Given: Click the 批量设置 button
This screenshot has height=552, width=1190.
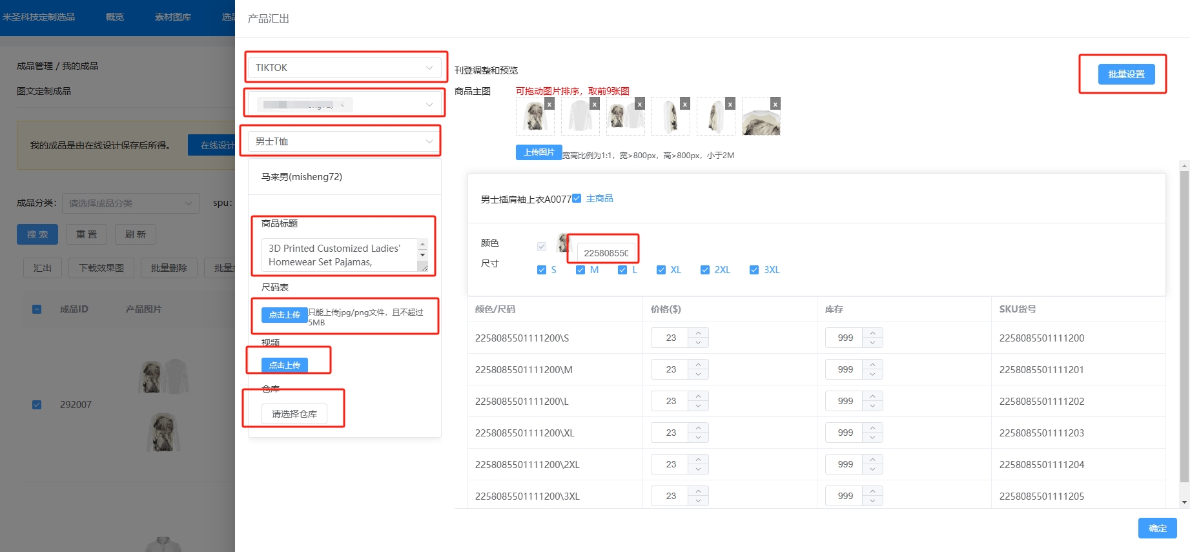Looking at the screenshot, I should click(1125, 74).
